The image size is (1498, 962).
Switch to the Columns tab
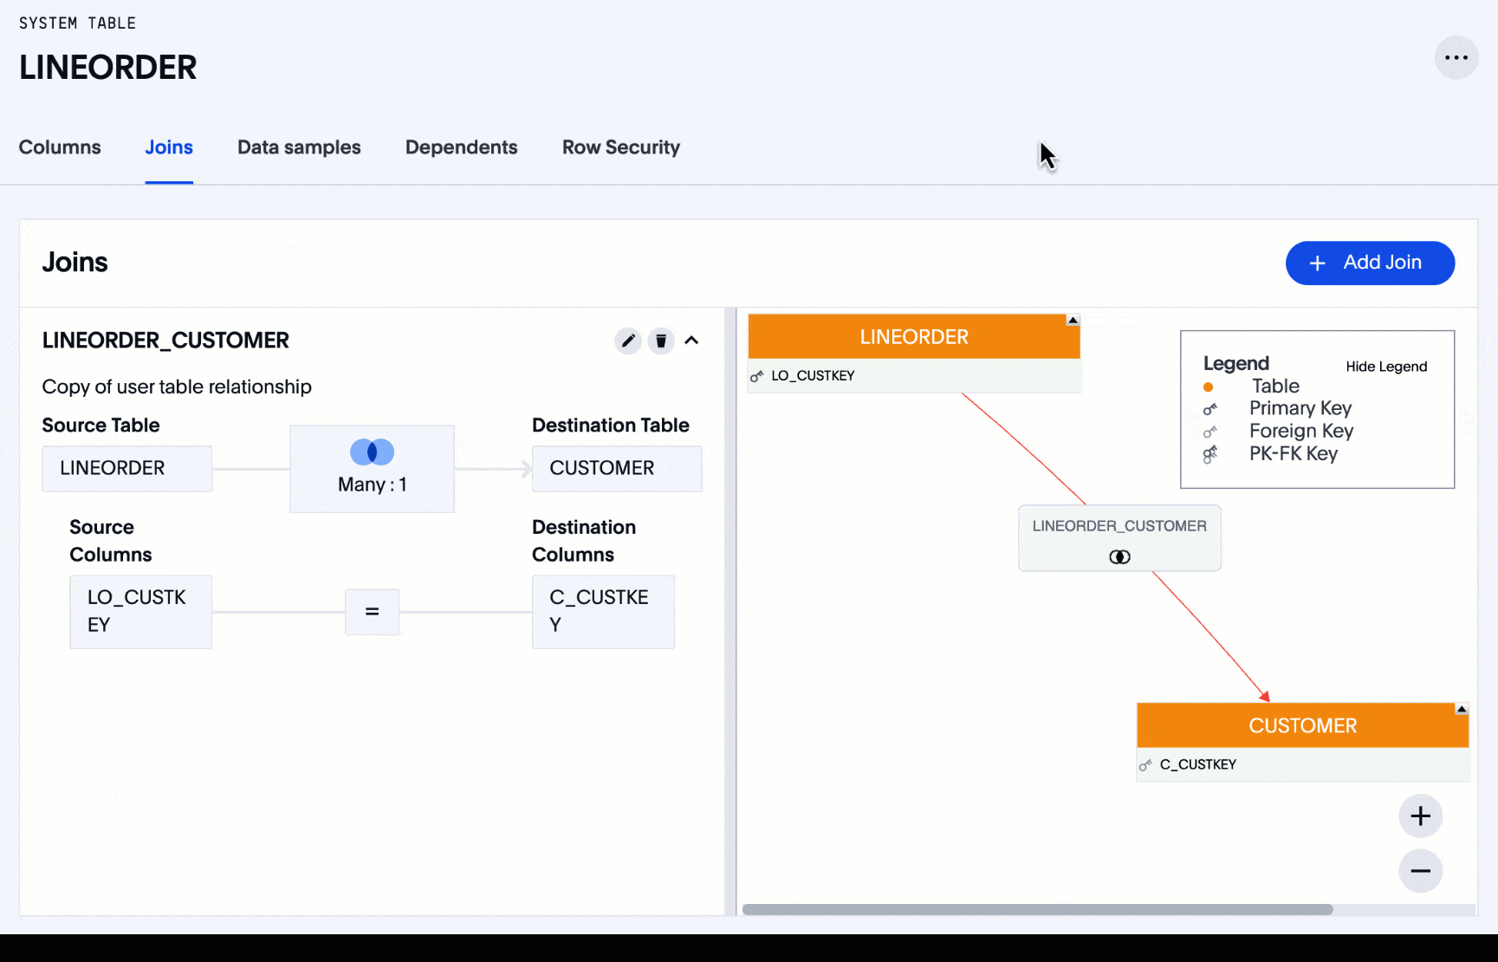[x=60, y=147]
